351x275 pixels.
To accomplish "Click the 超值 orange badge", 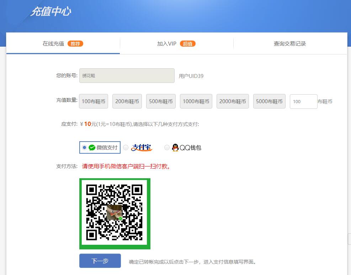I will point(187,44).
